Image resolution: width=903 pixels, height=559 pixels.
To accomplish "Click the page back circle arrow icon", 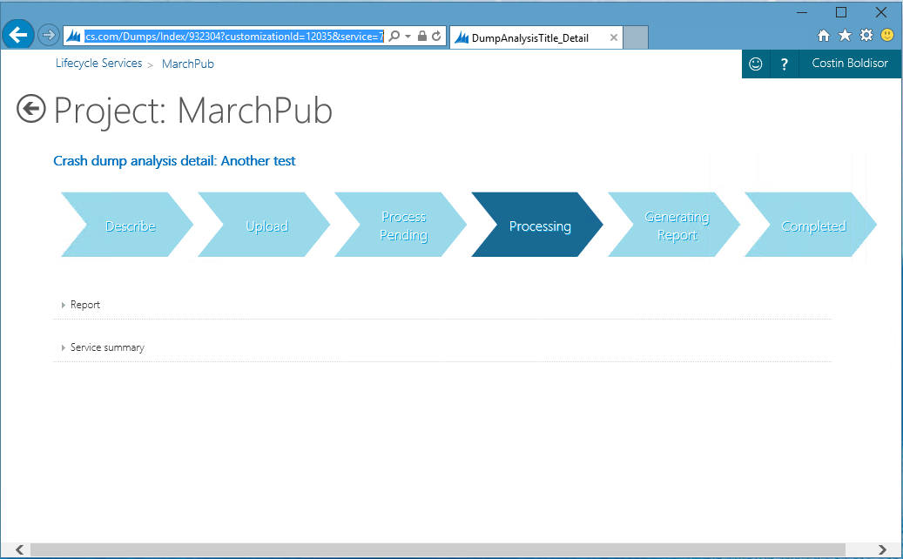I will [x=31, y=109].
